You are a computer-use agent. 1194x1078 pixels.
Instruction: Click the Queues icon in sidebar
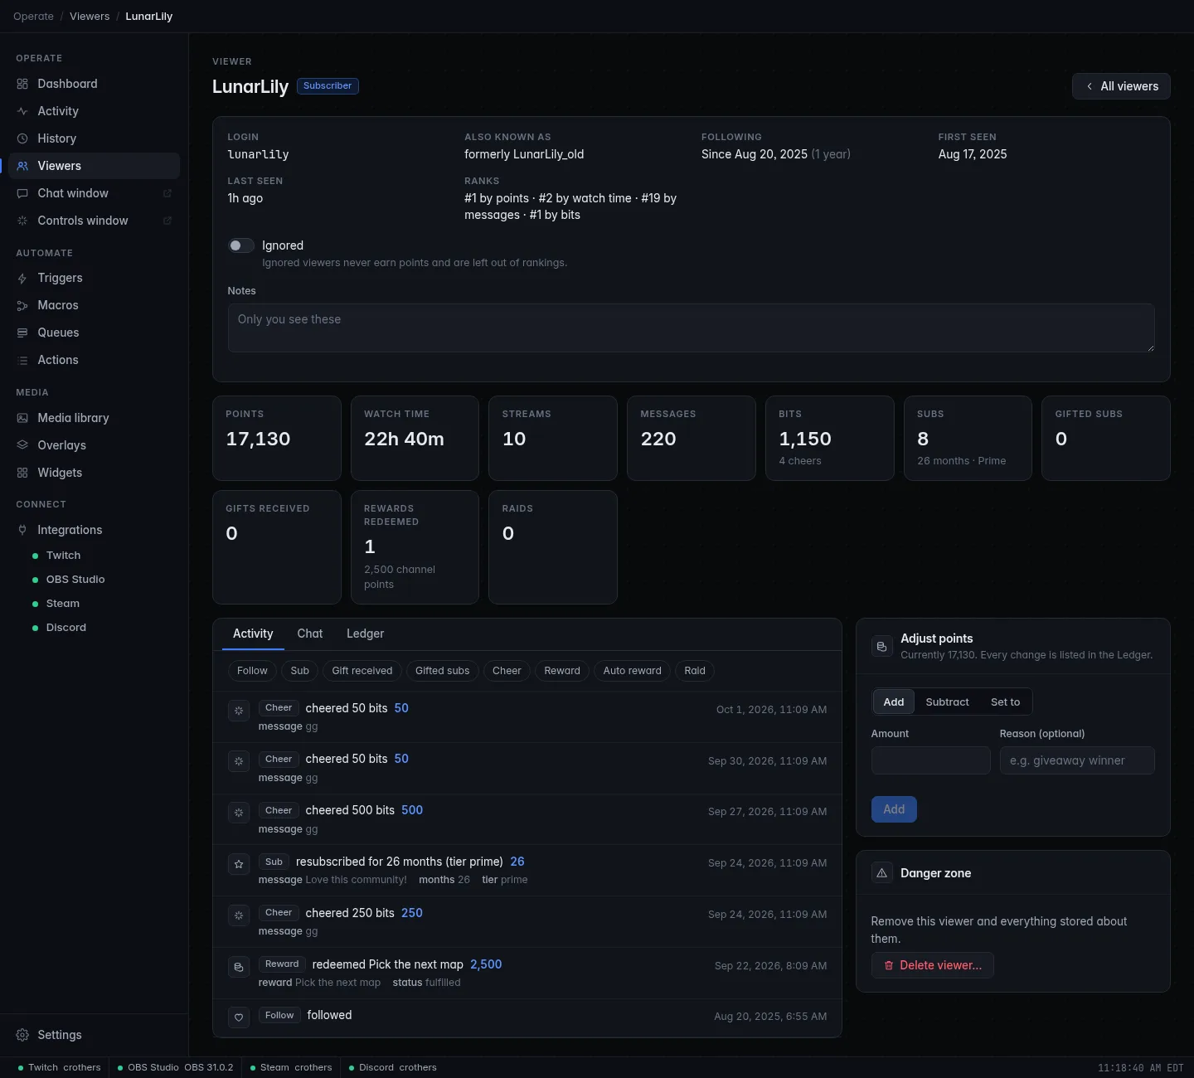pyautogui.click(x=22, y=333)
